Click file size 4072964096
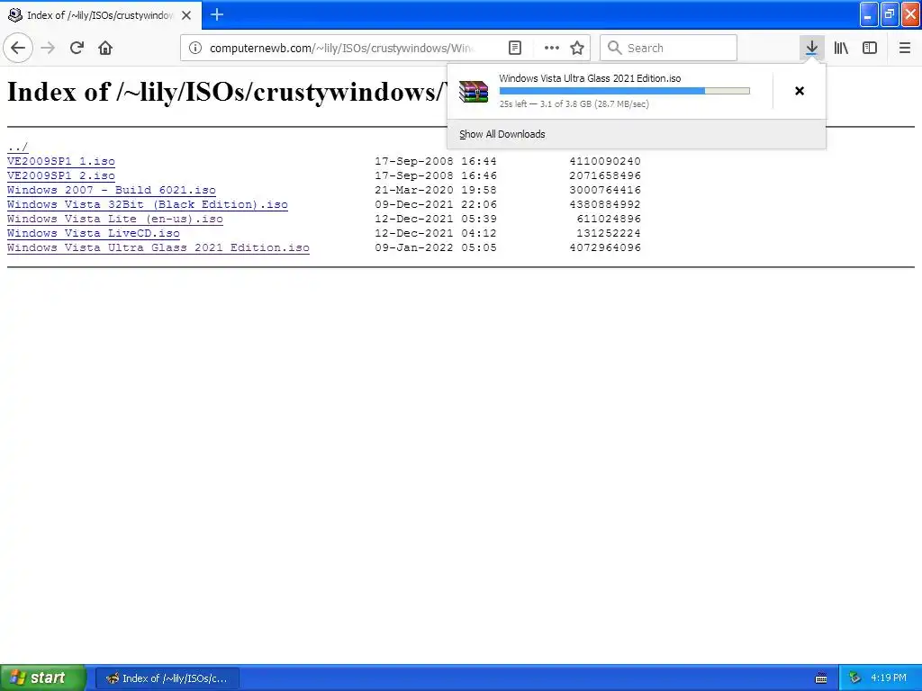 coord(605,247)
